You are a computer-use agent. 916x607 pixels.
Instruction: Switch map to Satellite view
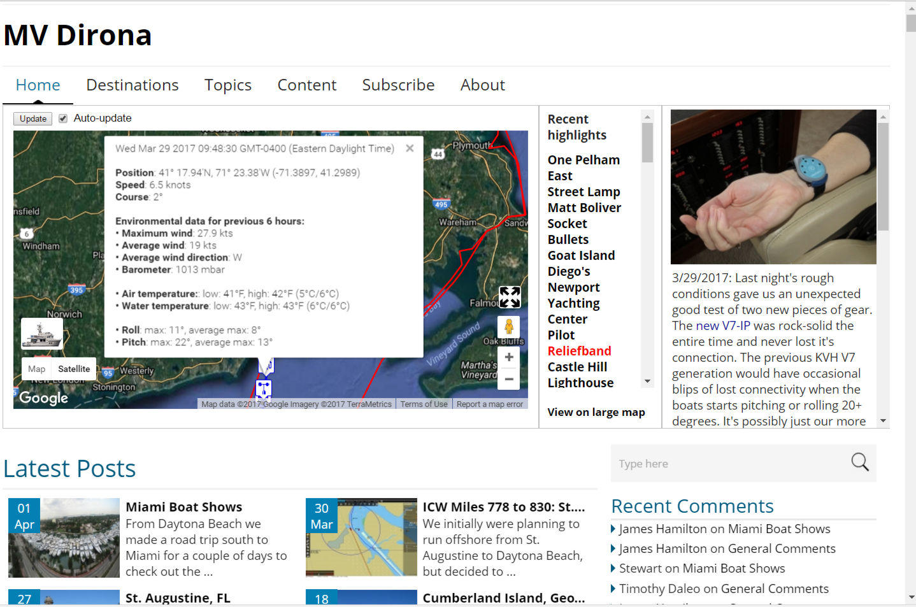(74, 369)
